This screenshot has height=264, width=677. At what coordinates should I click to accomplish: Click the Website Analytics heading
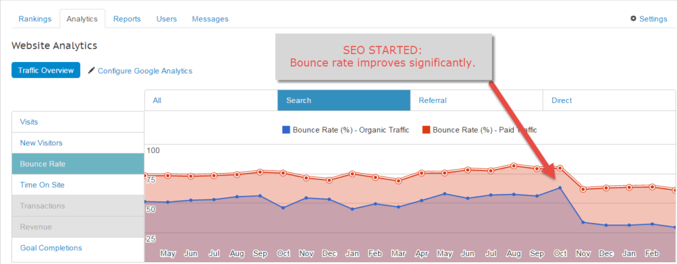[x=54, y=46]
